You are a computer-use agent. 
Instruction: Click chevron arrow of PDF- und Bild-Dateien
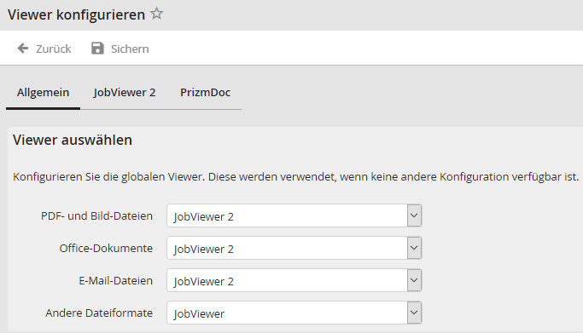[414, 215]
